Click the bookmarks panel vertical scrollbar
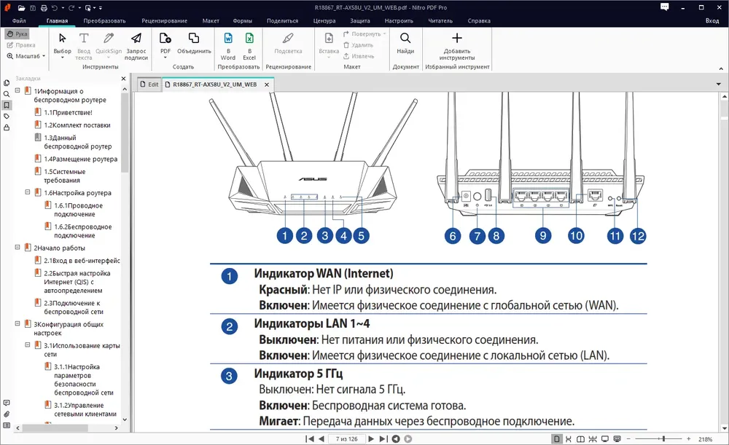The width and height of the screenshot is (729, 445). coord(125,133)
